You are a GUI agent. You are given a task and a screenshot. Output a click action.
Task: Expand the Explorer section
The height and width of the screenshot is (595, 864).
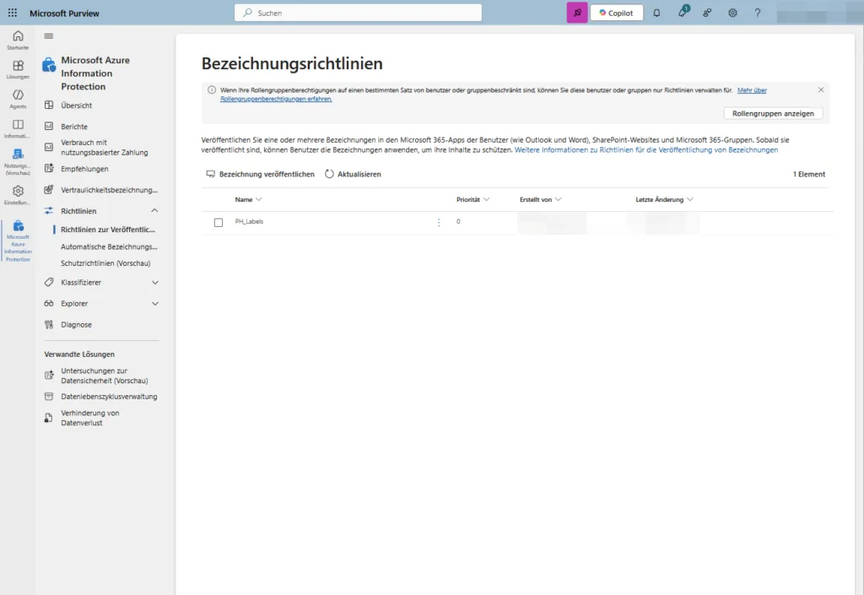point(154,304)
